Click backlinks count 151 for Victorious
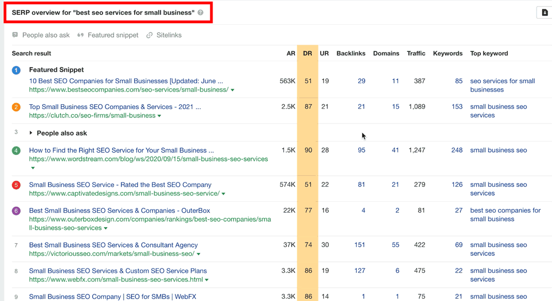This screenshot has height=301, width=552. [x=359, y=245]
